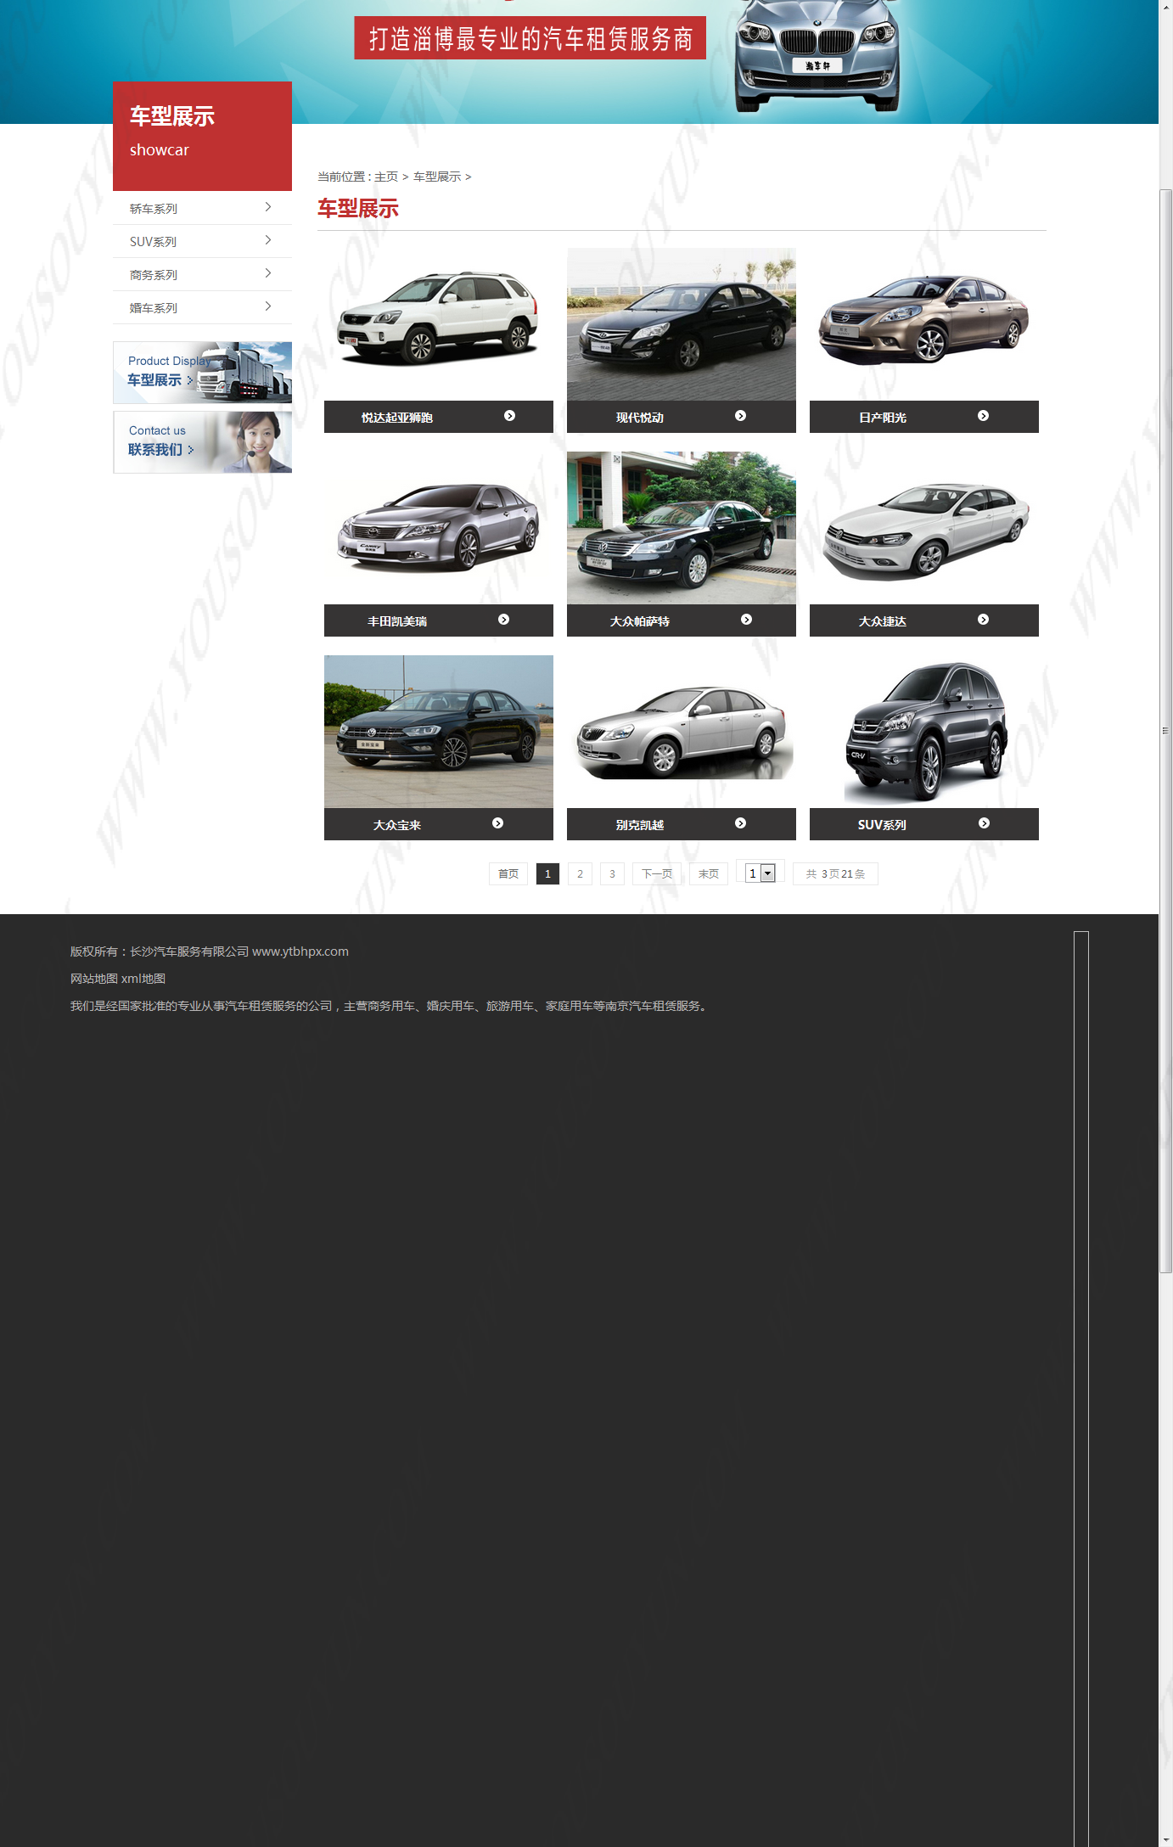Click arrow icon on 大众捷达 card

pyautogui.click(x=983, y=620)
